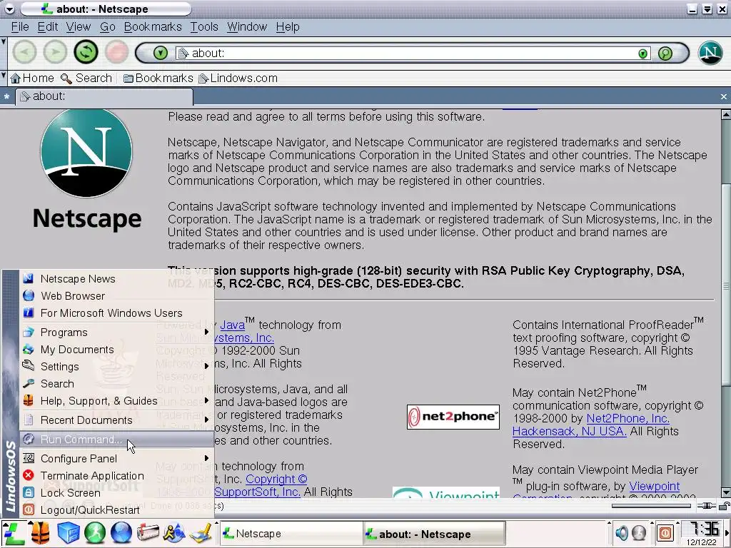Click the blue globe web browser panel icon
The height and width of the screenshot is (548, 731).
pyautogui.click(x=121, y=533)
